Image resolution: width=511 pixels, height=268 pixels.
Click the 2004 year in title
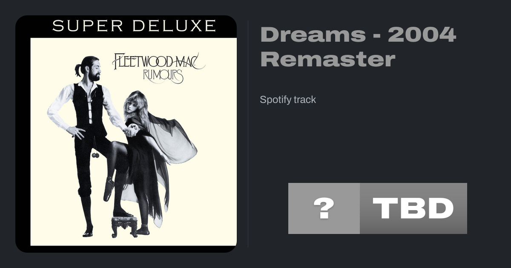(422, 34)
